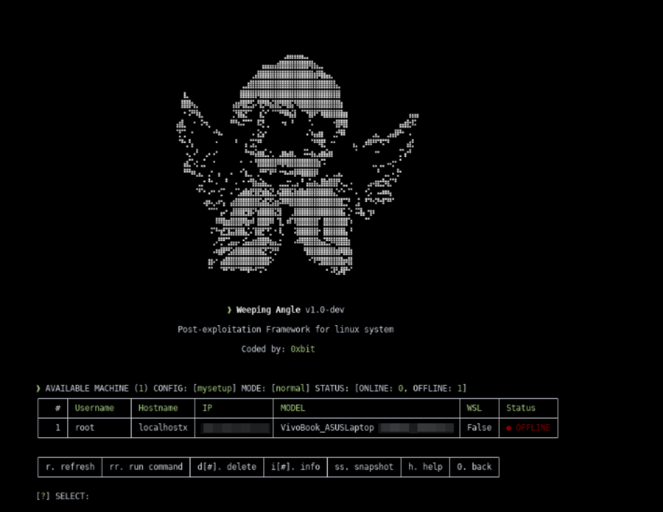Click the 'localhostx' hostname cell
The width and height of the screenshot is (663, 512).
pyautogui.click(x=163, y=428)
